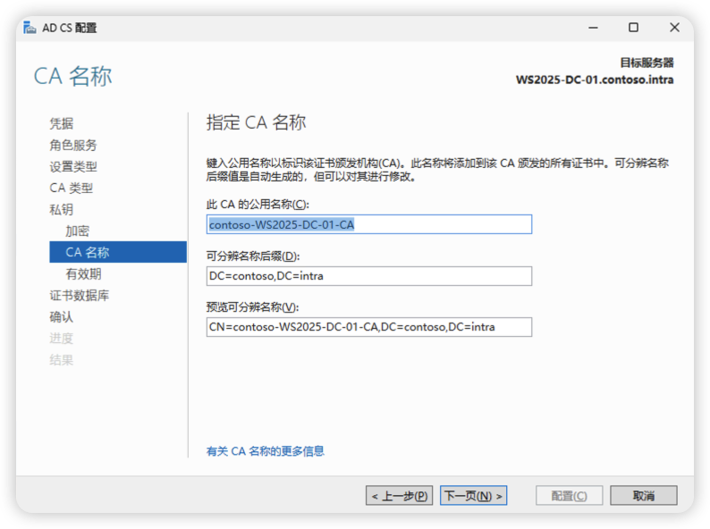Image resolution: width=710 pixels, height=529 pixels.
Task: Select the highlighted CA 名称 step
Action: pos(88,252)
